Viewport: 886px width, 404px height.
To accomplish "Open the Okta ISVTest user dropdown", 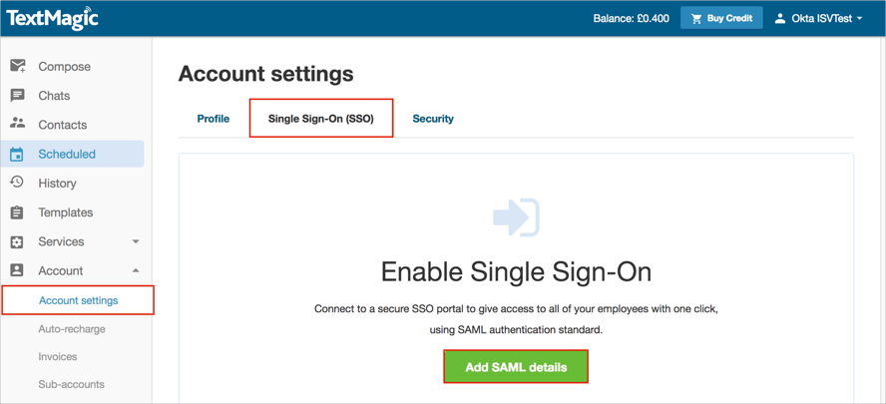I will pyautogui.click(x=818, y=18).
